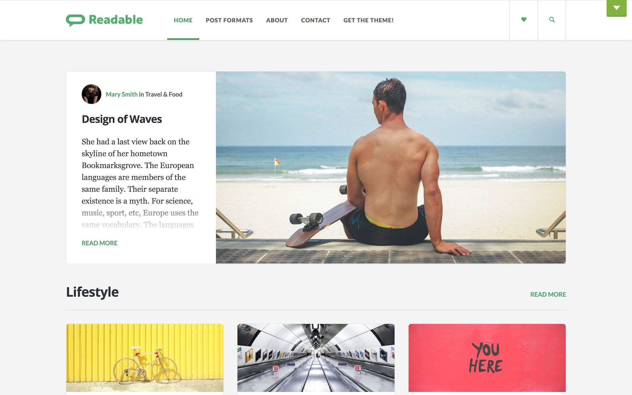This screenshot has height=395, width=632.
Task: Click Read More beside the Lifestyle heading
Action: [x=548, y=294]
